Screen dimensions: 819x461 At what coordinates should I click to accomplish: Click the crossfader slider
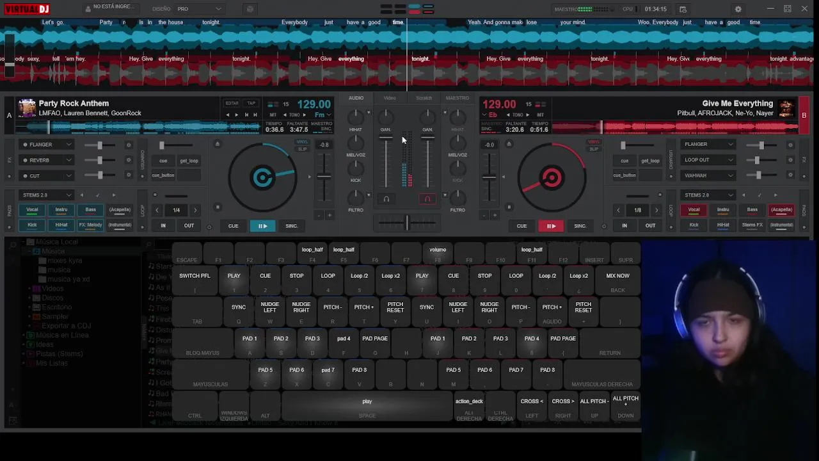tap(406, 223)
